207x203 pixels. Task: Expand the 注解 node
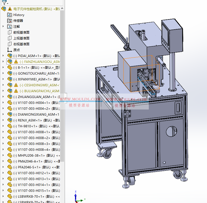[3, 26]
